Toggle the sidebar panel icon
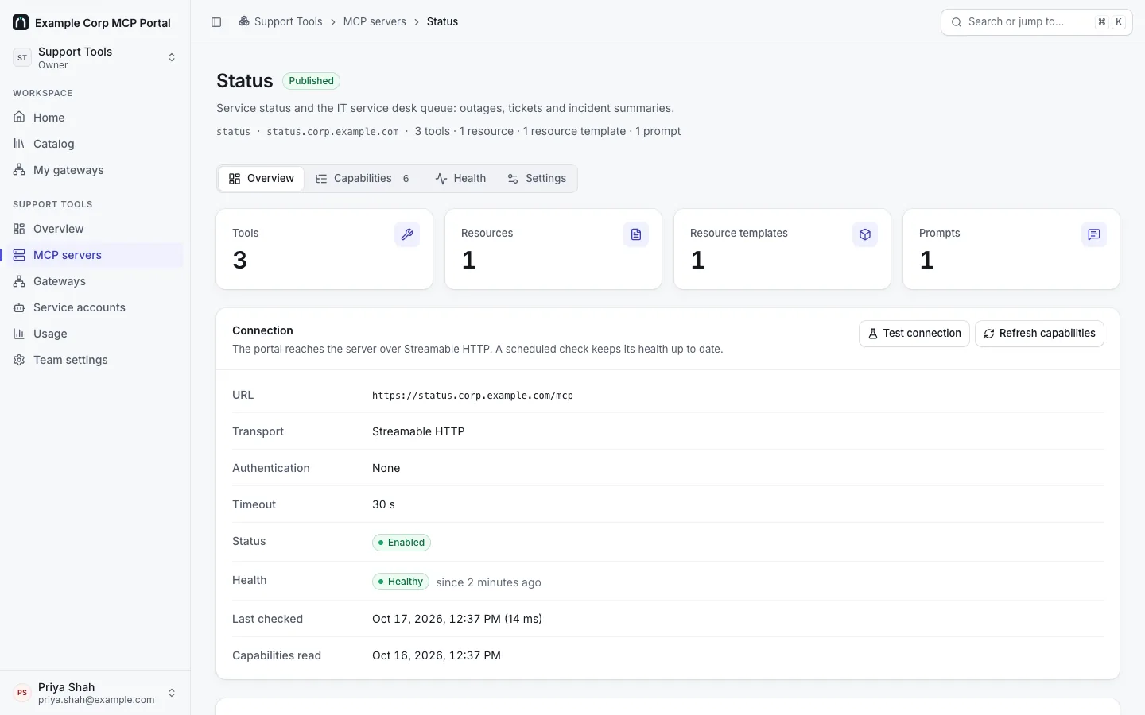This screenshot has width=1145, height=715. [216, 22]
